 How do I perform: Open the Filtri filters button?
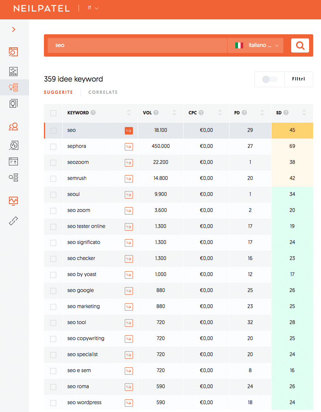(299, 79)
